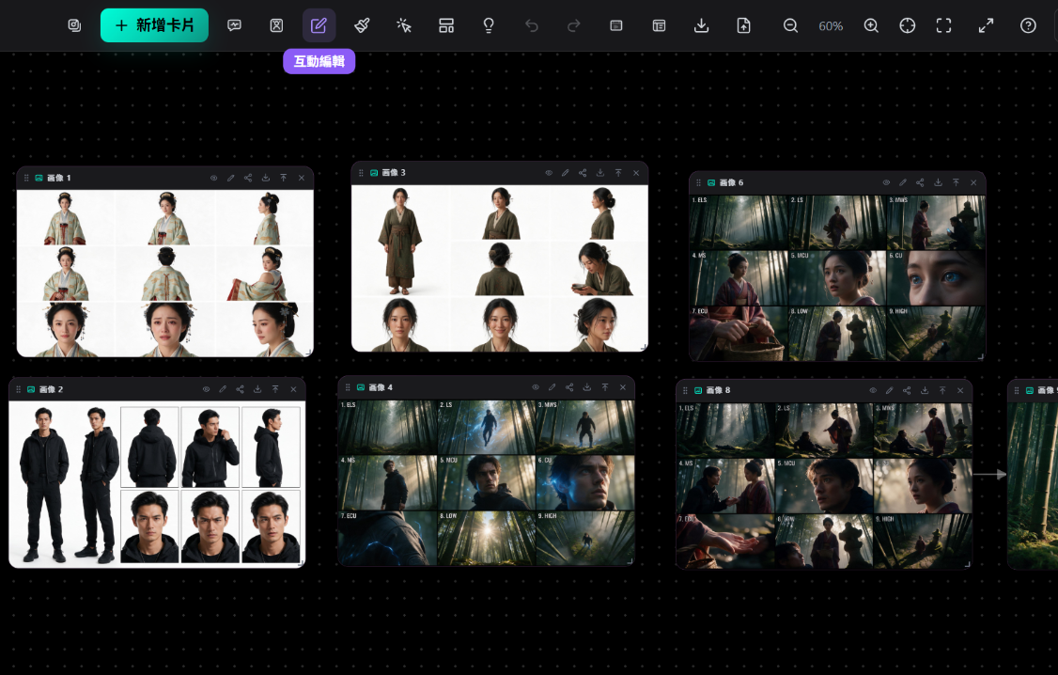Screen dimensions: 1058x675
Task: Click the lightbulb ideas icon
Action: [489, 25]
